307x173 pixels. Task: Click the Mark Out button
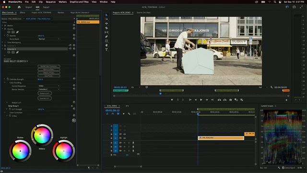click(x=183, y=100)
